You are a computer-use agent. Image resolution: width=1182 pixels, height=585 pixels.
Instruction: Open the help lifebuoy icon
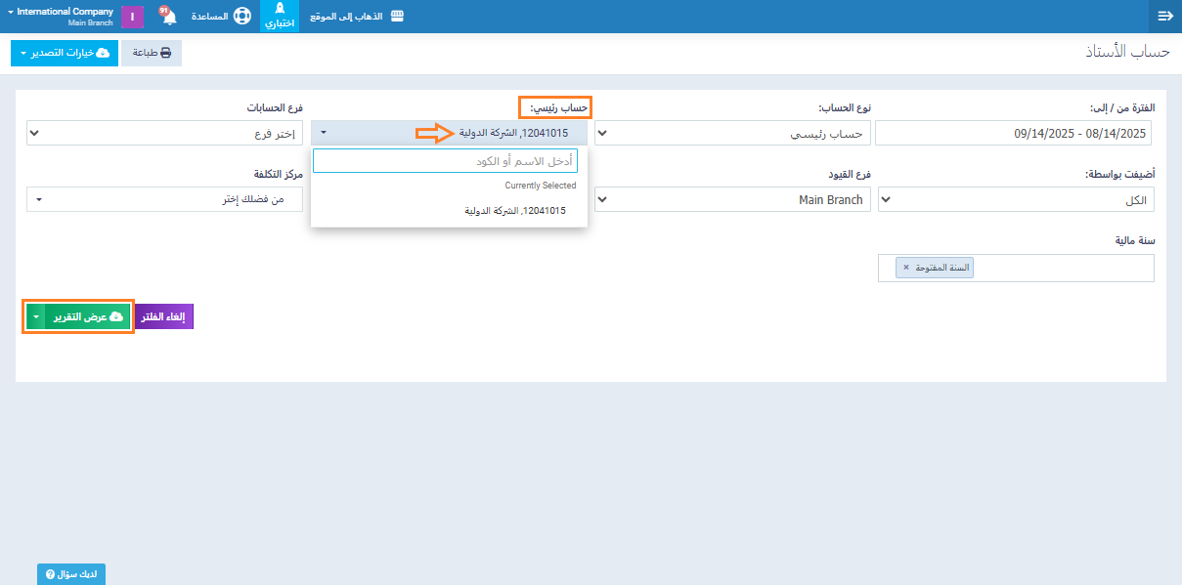[x=241, y=17]
